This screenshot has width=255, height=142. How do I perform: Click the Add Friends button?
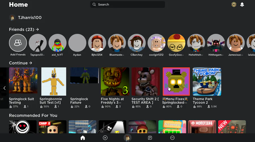click(18, 43)
